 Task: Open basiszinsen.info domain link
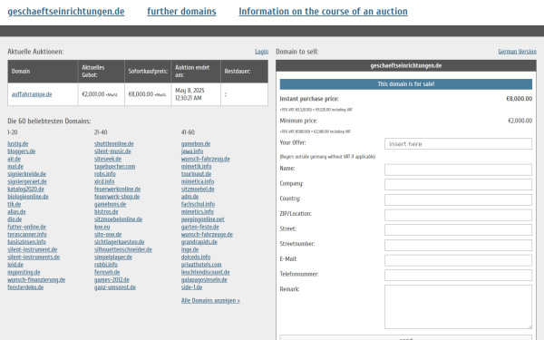(26, 242)
